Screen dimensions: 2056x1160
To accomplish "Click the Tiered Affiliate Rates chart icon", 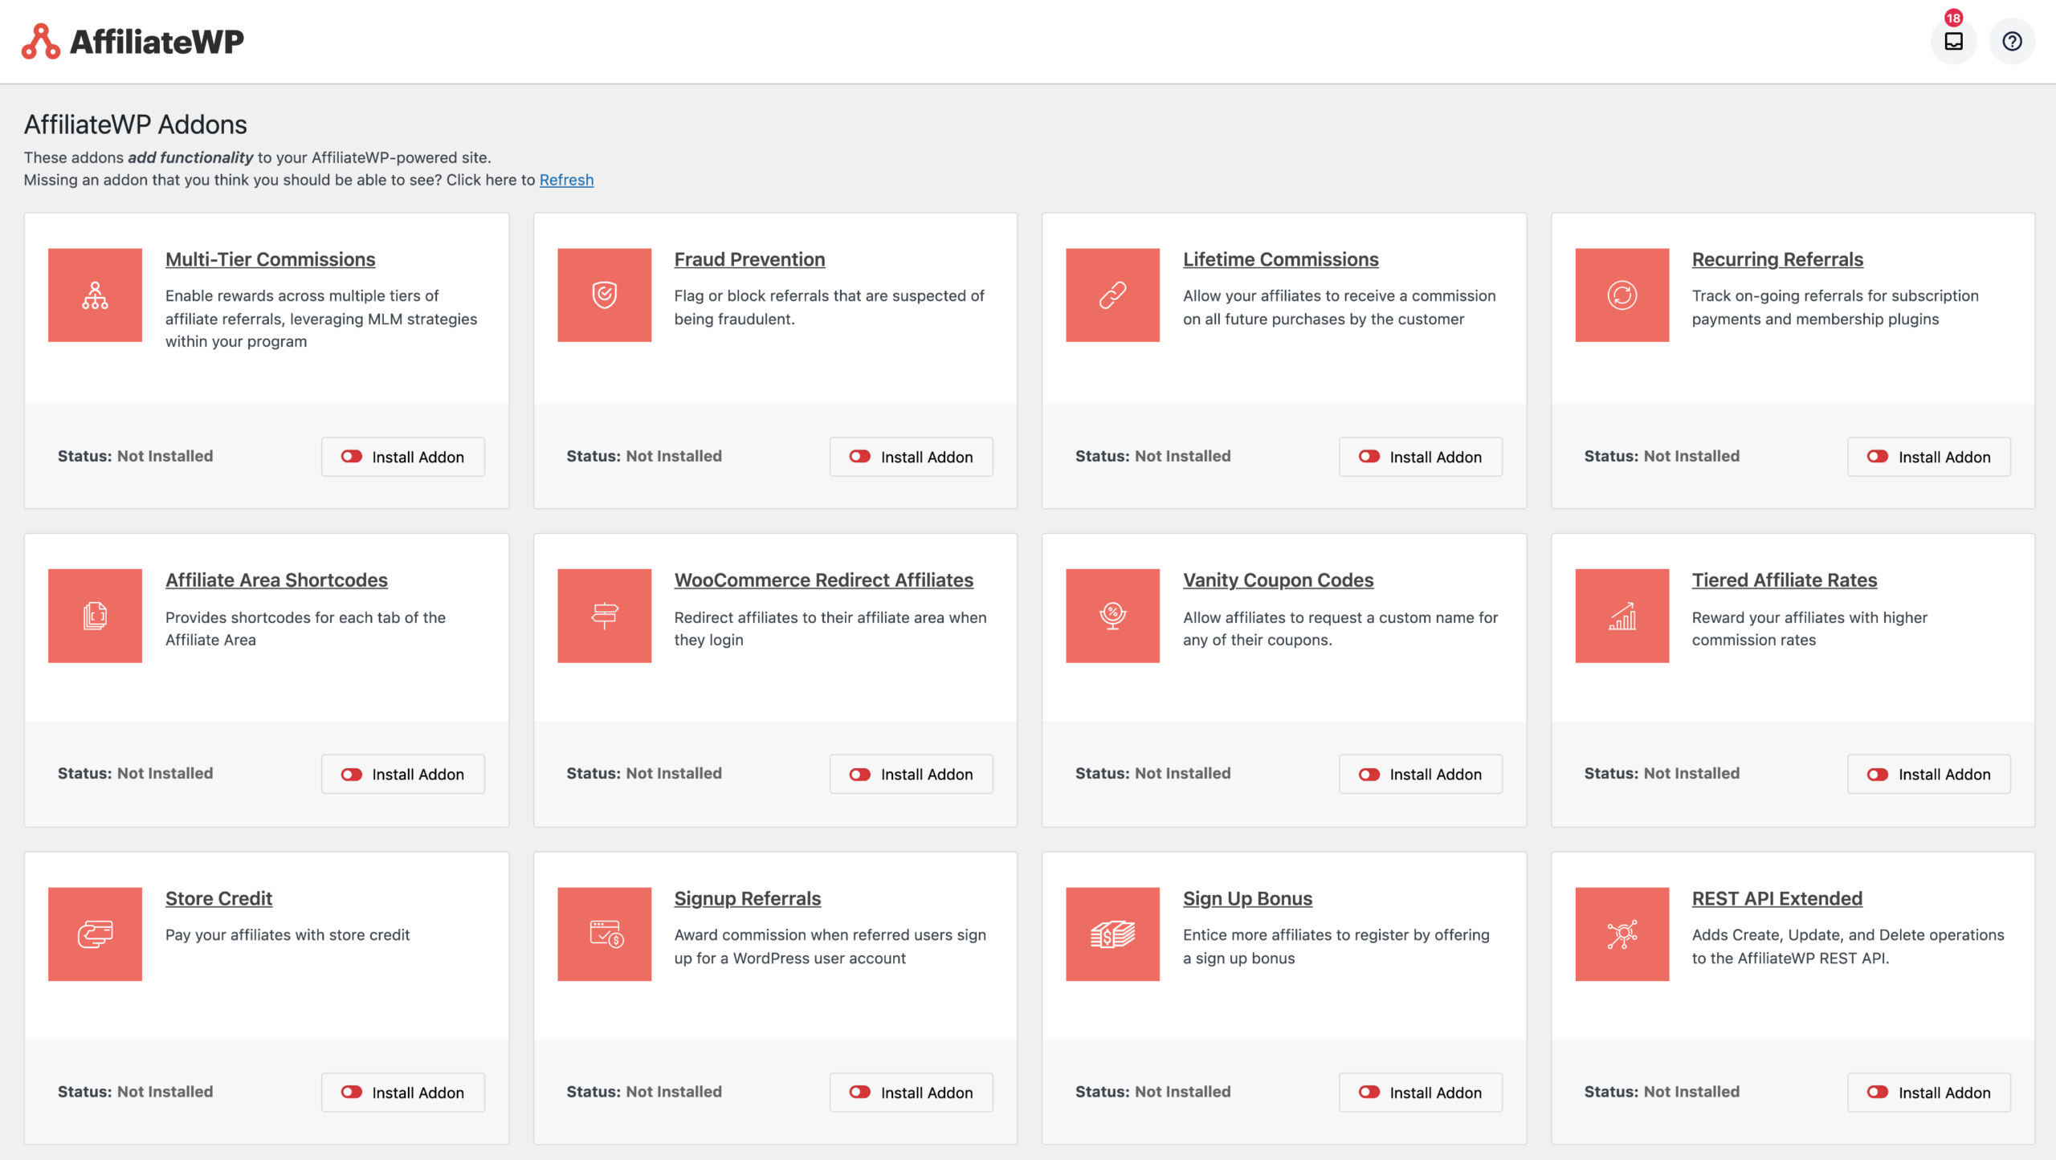I will coord(1622,616).
